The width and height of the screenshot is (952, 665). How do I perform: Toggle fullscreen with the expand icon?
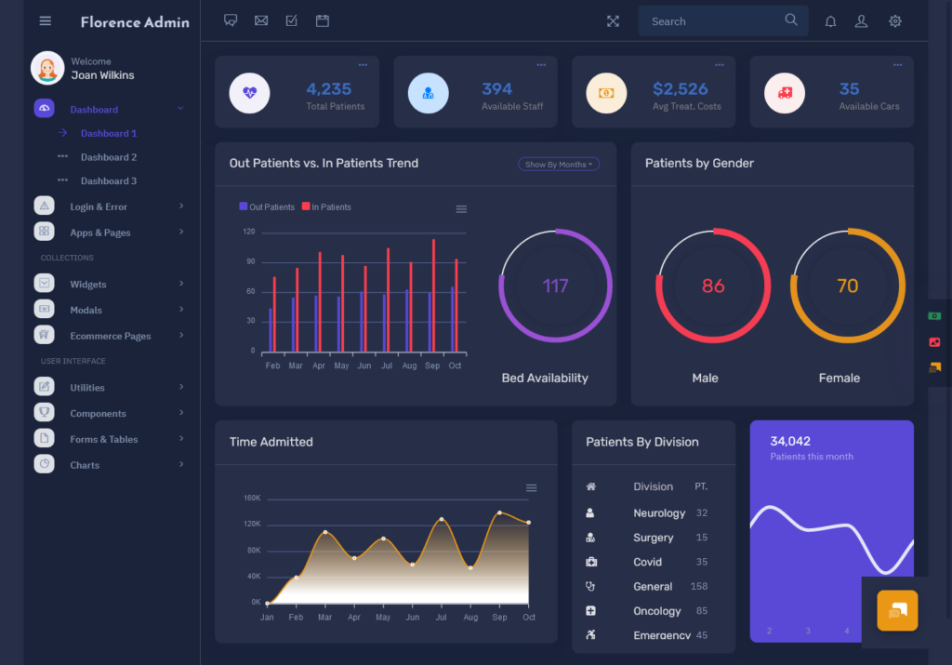tap(613, 20)
